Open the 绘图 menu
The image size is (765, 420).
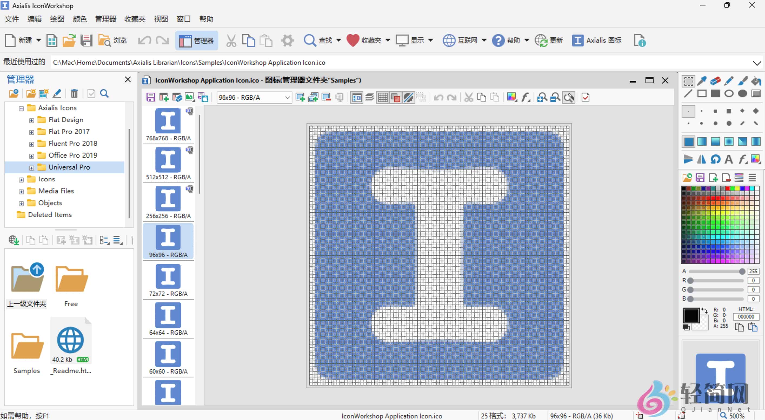(x=57, y=19)
